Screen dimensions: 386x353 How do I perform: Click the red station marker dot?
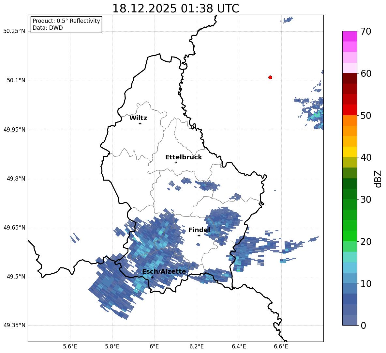pyautogui.click(x=270, y=77)
